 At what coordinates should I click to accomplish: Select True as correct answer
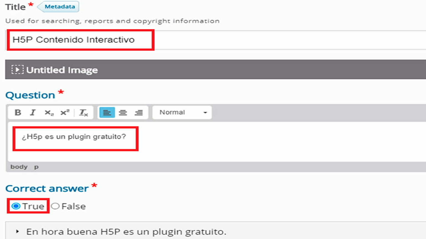[x=16, y=206]
